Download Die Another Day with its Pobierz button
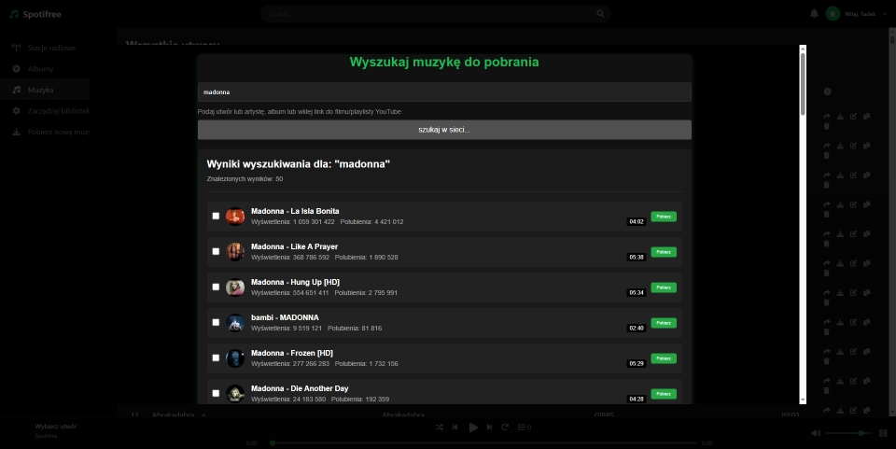This screenshot has width=896, height=449. [664, 394]
